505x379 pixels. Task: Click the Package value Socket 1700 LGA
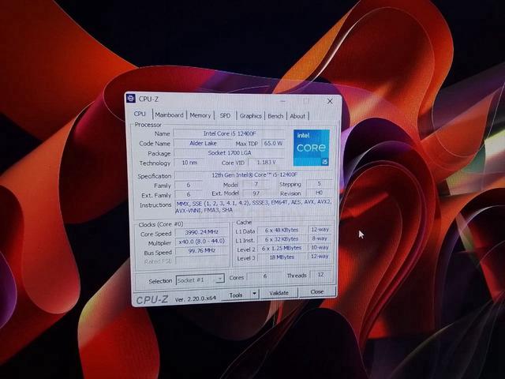[x=230, y=152]
